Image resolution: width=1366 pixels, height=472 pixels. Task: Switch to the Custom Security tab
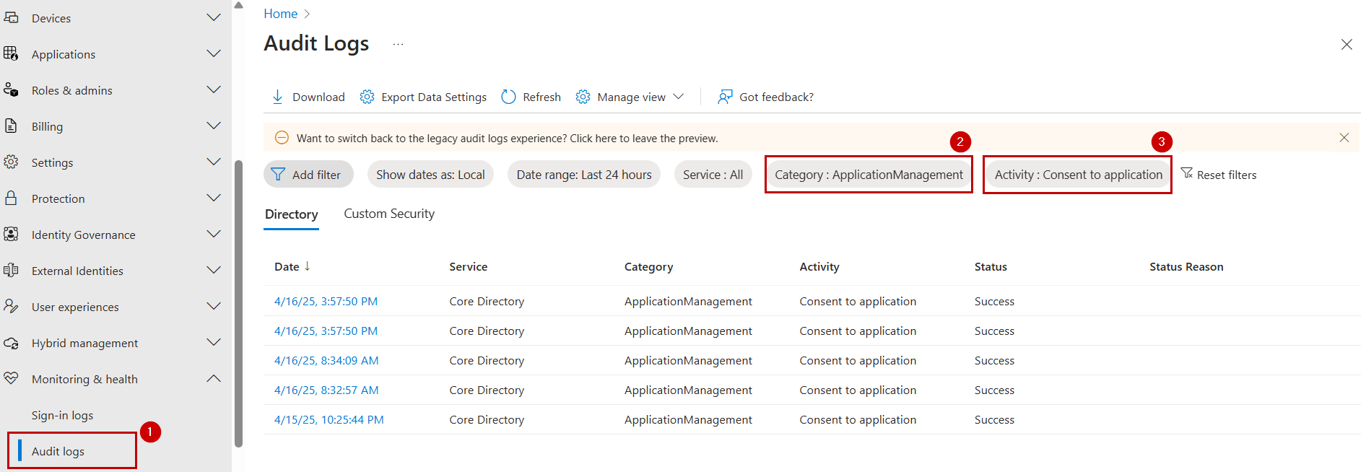[389, 214]
